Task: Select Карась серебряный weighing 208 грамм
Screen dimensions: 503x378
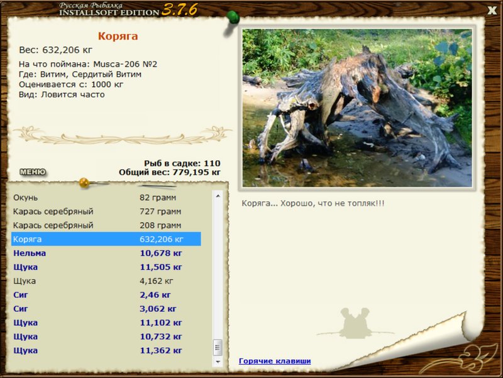Action: (x=106, y=225)
